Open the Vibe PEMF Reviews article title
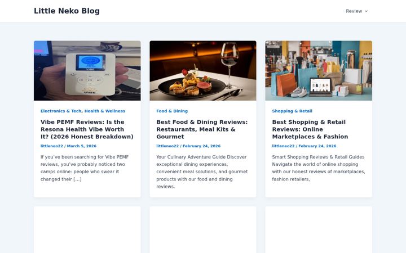The height and width of the screenshot is (253, 406). click(87, 129)
